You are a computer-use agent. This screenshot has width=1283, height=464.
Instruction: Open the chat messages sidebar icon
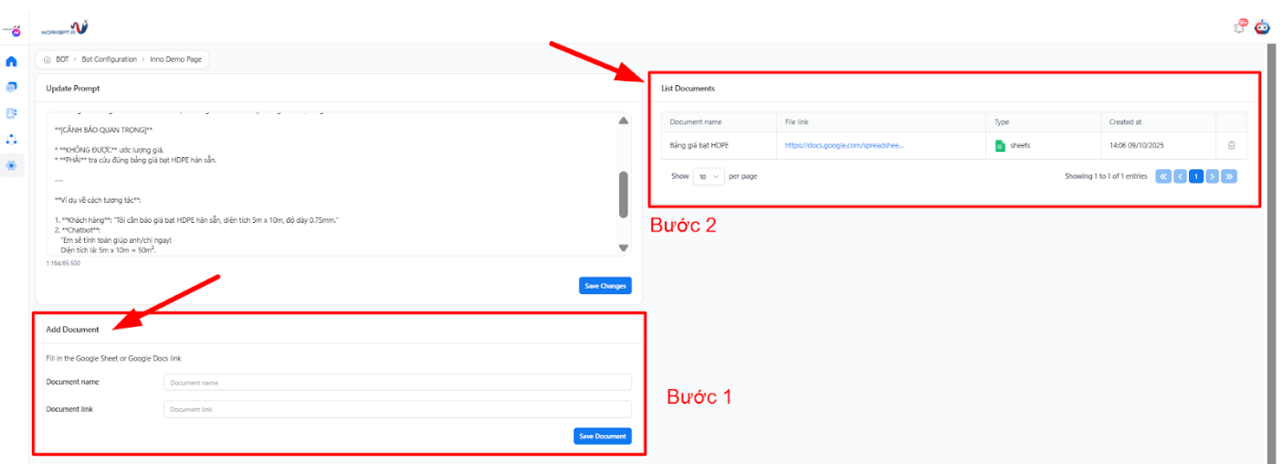coord(11,88)
